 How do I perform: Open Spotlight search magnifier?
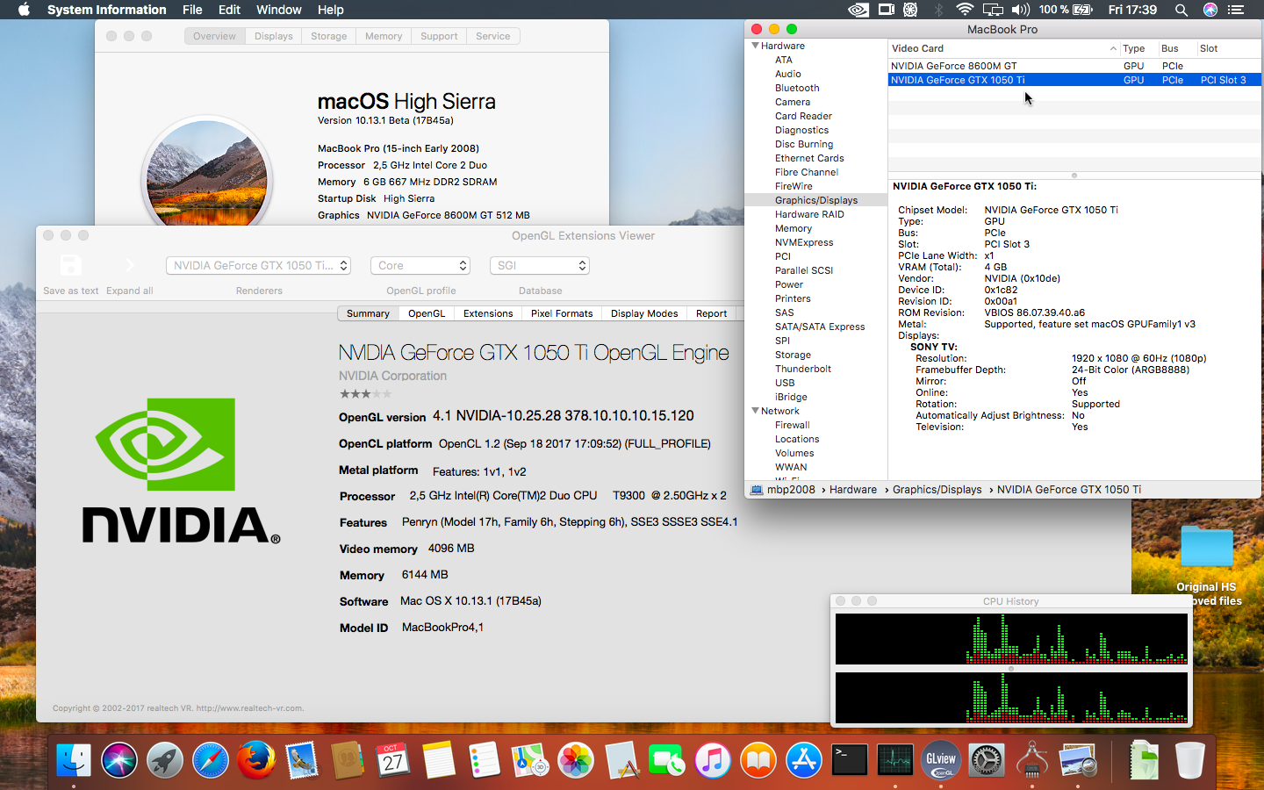coord(1181,10)
